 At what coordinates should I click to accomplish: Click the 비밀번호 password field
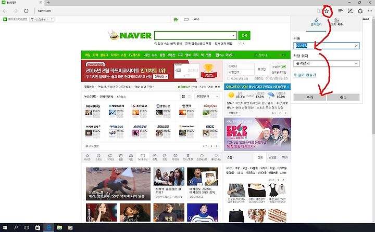coord(241,72)
